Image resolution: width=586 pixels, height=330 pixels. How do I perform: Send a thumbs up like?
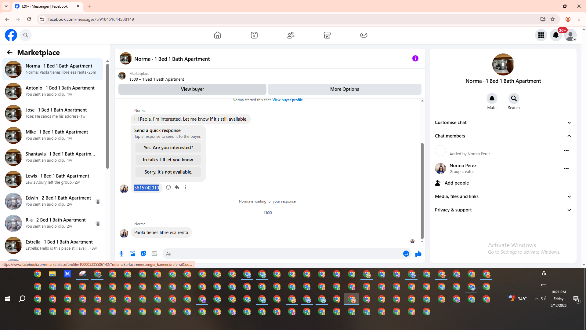(418, 254)
